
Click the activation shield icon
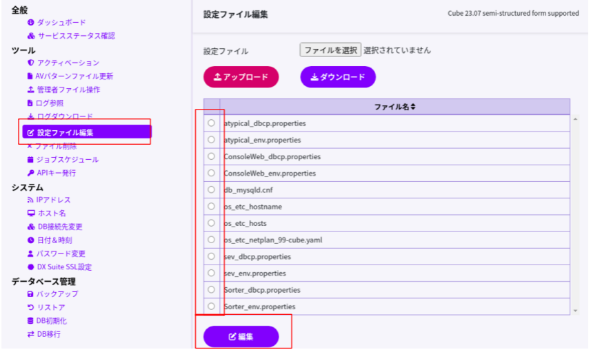coord(30,63)
